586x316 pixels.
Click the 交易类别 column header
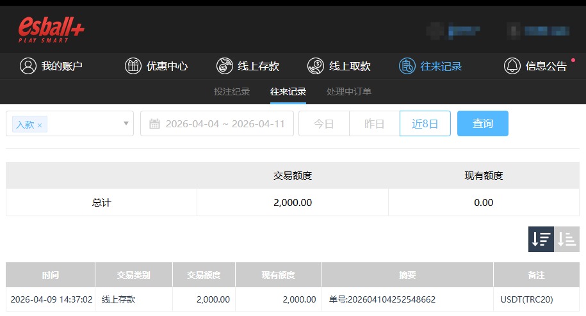point(133,275)
